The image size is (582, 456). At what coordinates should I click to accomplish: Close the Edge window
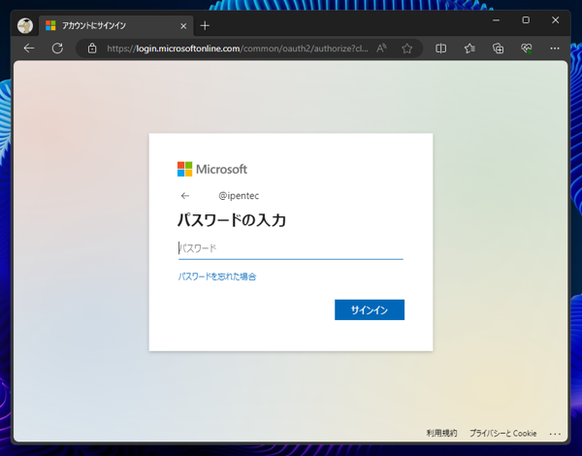pyautogui.click(x=555, y=20)
